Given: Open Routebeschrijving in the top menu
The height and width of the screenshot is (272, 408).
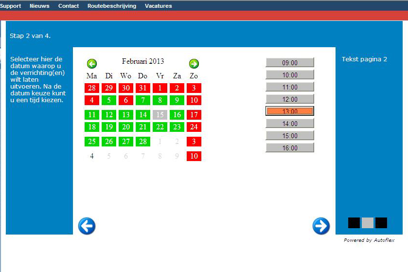Looking at the screenshot, I should [112, 6].
